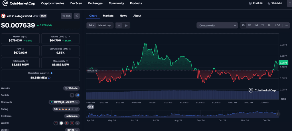The width and height of the screenshot is (292, 131).
Task: Open the X social profile icon
Action: tap(72, 95)
